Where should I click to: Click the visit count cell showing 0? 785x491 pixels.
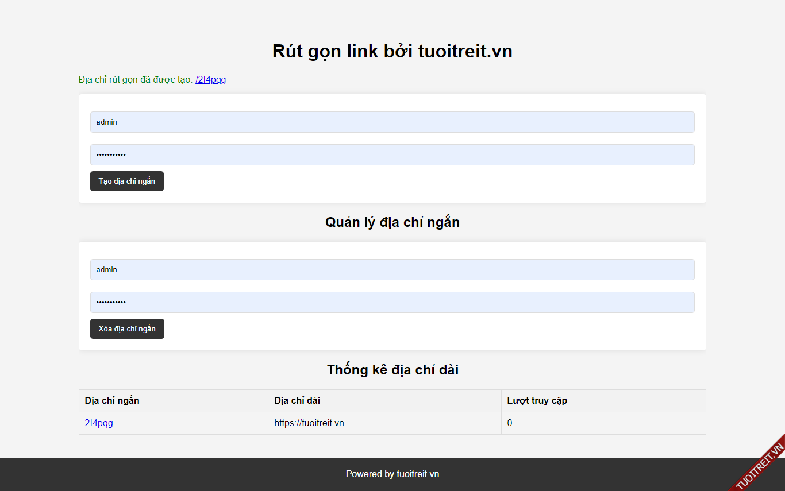510,423
